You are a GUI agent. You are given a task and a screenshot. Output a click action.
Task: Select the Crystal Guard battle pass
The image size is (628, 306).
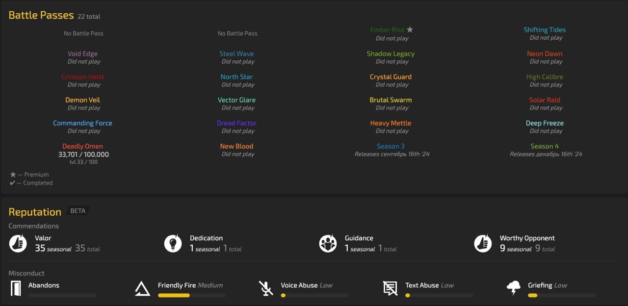point(391,77)
